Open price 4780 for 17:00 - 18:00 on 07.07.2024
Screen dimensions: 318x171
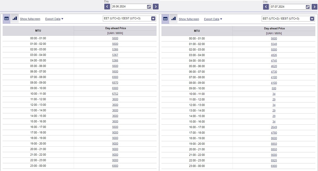click(x=274, y=133)
